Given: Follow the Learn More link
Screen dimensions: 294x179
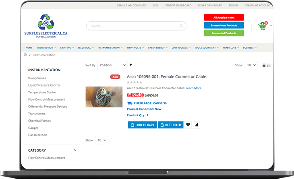Looking at the screenshot, I should pos(193,88).
